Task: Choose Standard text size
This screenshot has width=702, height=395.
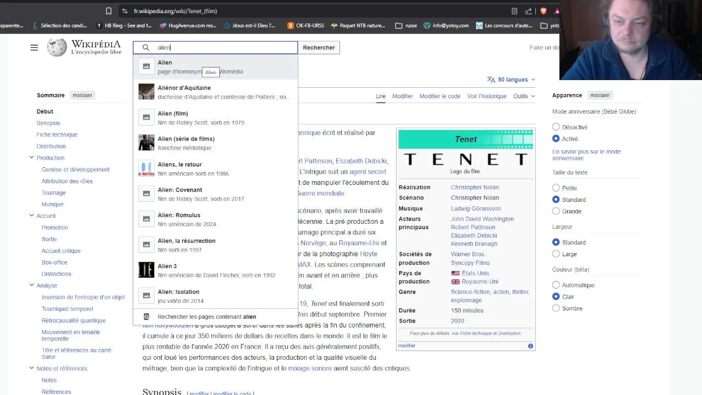Action: 556,200
